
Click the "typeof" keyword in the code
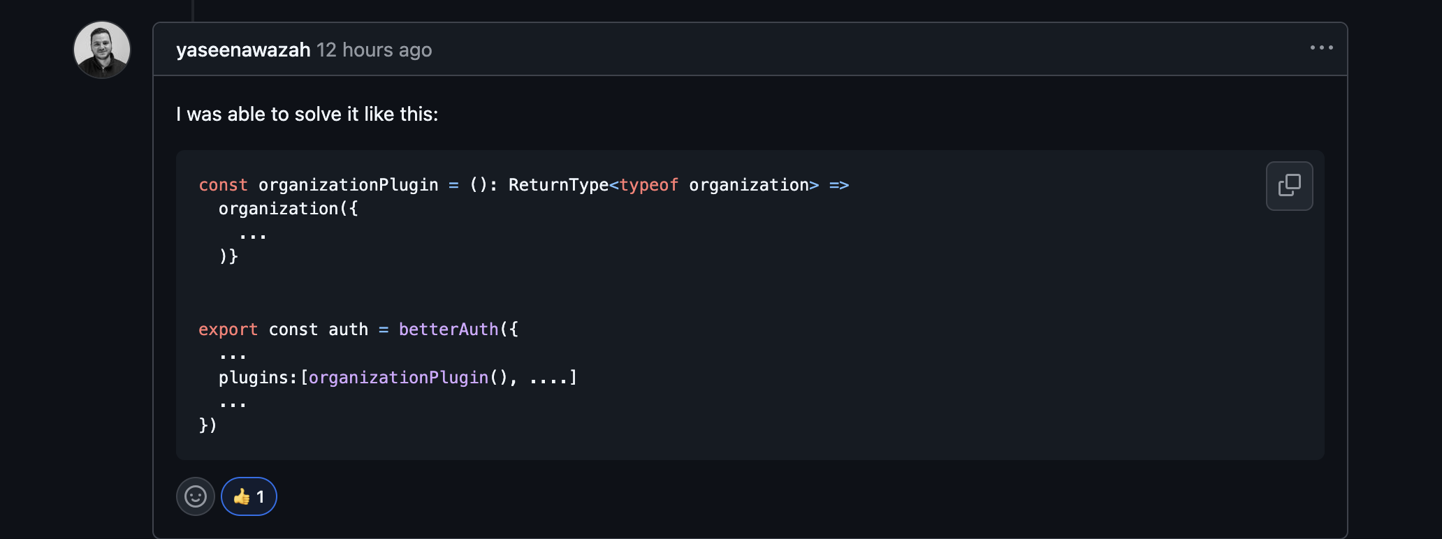(648, 185)
